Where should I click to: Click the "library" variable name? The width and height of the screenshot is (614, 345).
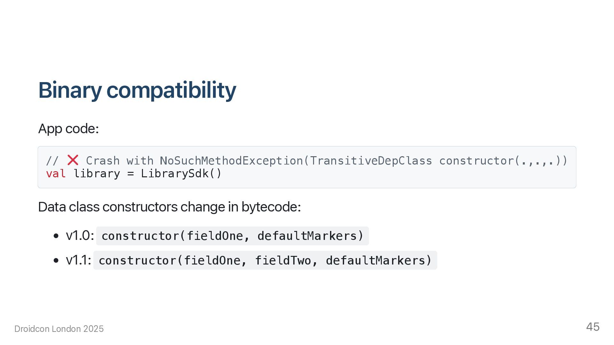click(97, 174)
